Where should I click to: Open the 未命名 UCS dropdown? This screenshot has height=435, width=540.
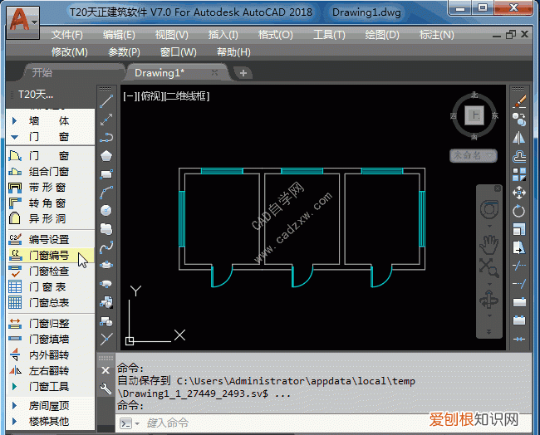(474, 155)
